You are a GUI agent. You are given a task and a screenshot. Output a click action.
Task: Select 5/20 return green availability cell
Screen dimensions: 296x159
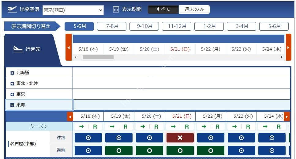click(x=149, y=150)
